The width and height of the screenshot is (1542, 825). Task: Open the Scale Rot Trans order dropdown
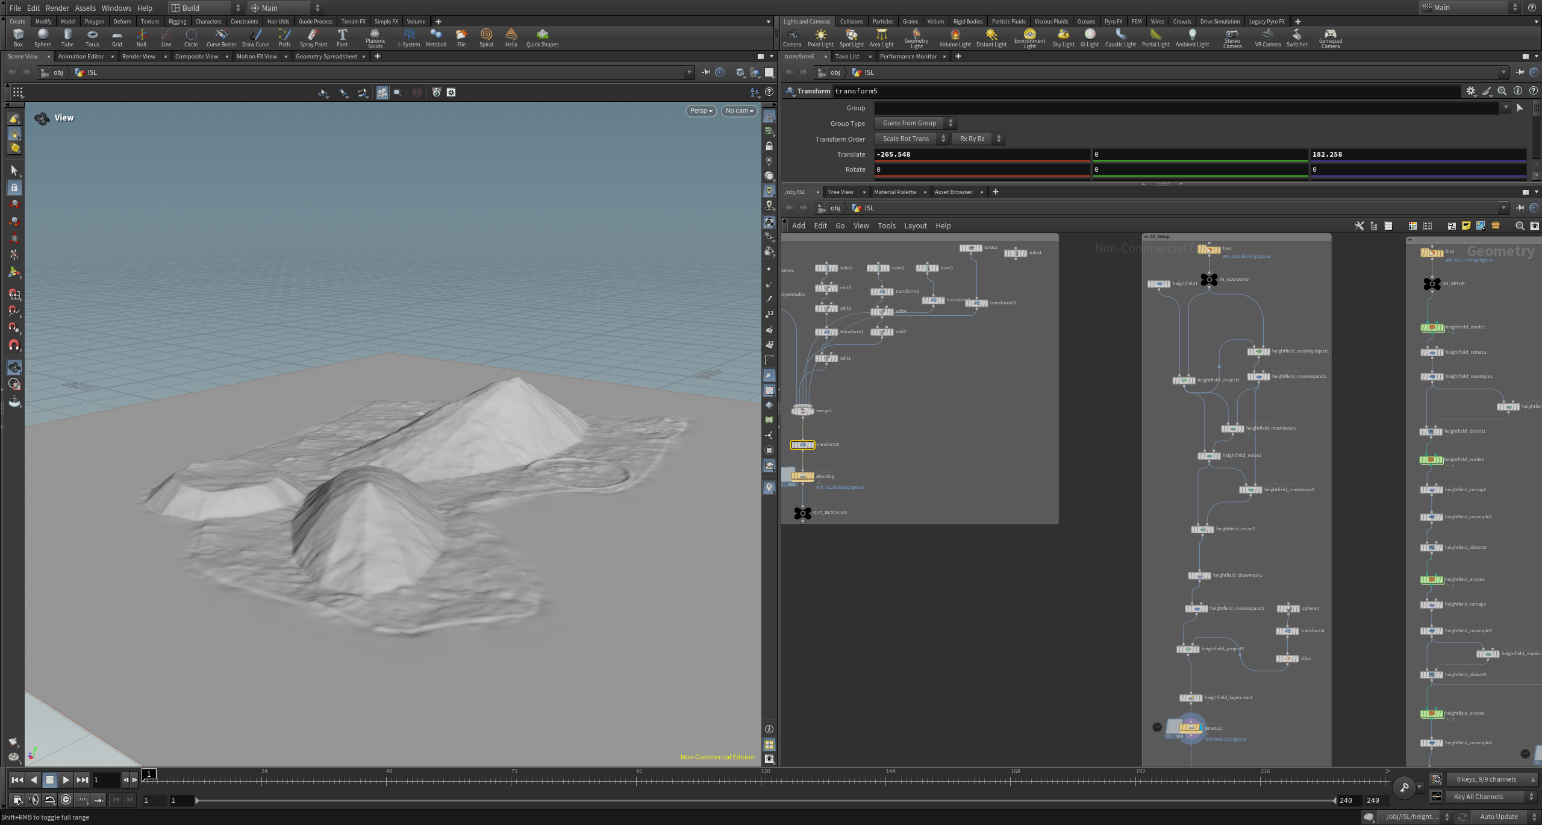(911, 139)
